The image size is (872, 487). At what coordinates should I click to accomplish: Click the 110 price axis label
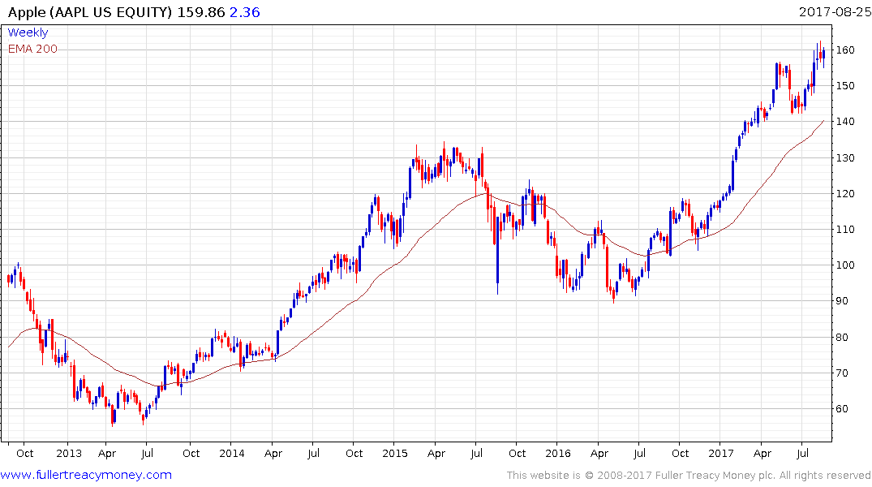(845, 230)
